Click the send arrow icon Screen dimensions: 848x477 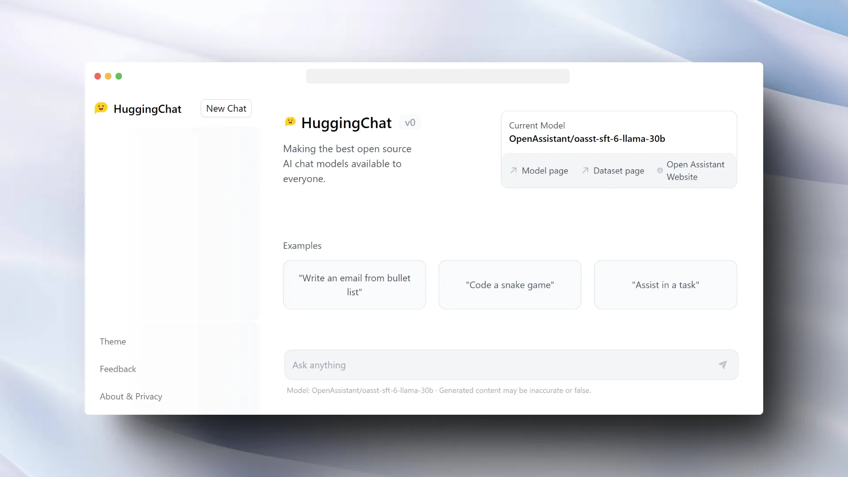coord(723,365)
